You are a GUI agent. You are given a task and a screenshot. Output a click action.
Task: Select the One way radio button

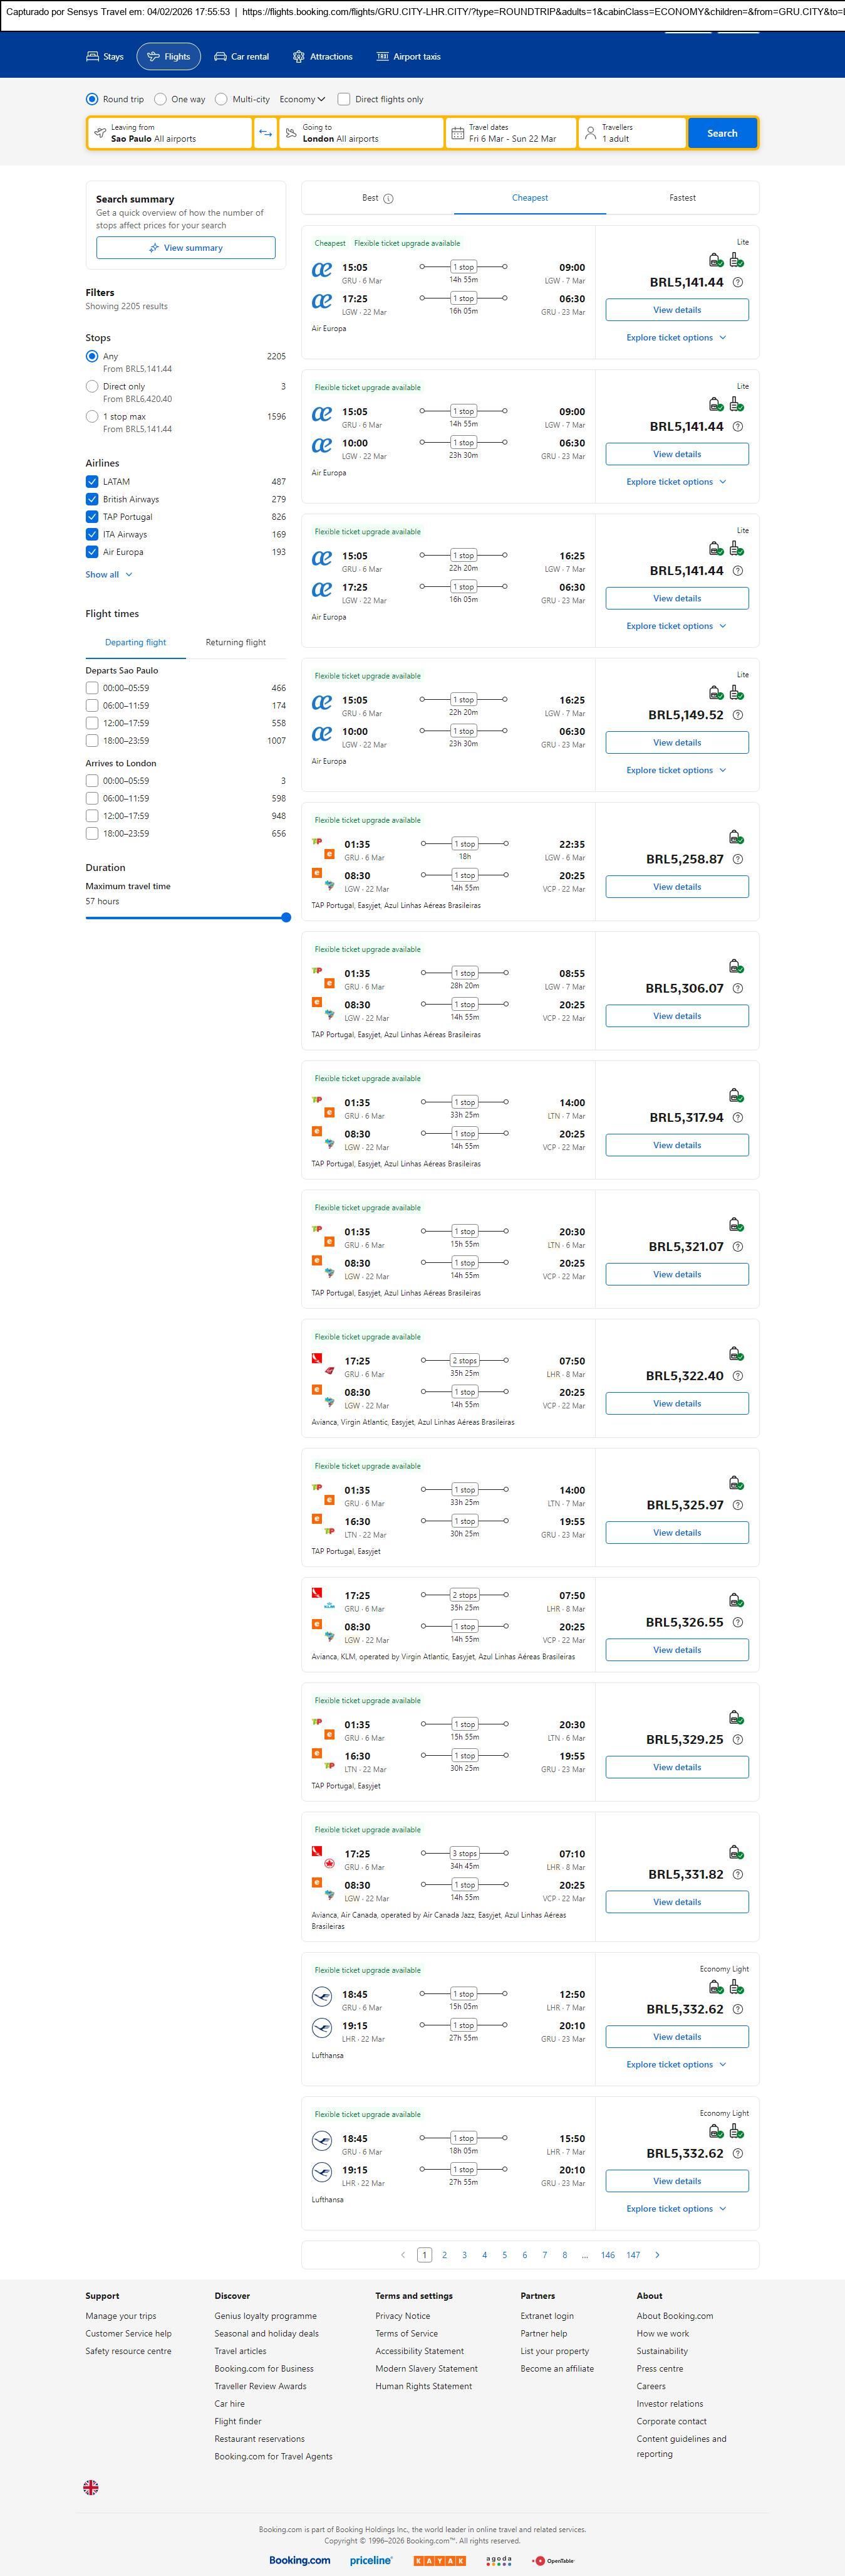pyautogui.click(x=161, y=99)
